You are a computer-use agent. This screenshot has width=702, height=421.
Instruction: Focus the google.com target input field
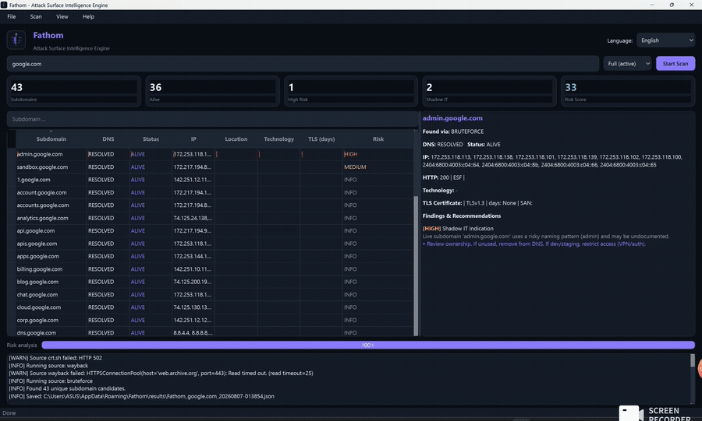point(303,64)
